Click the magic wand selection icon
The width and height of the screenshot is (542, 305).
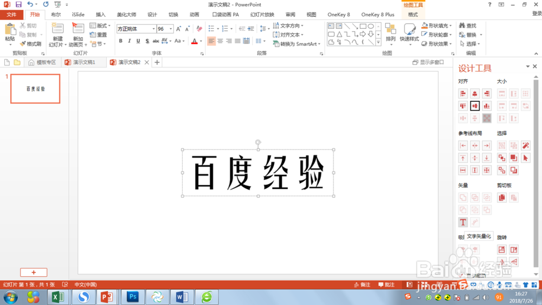[525, 145]
